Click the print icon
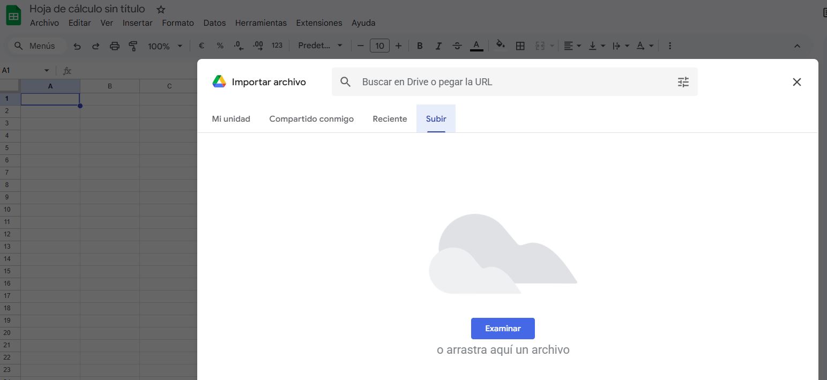Viewport: 827px width, 380px height. pyautogui.click(x=115, y=46)
